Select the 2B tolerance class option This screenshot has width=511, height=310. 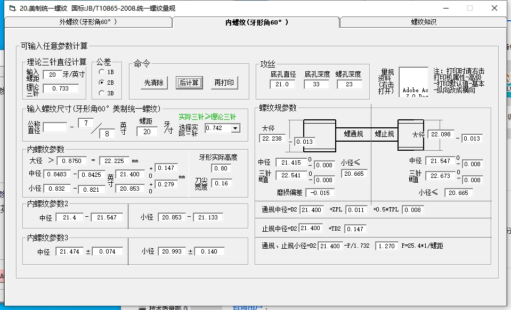coord(102,83)
